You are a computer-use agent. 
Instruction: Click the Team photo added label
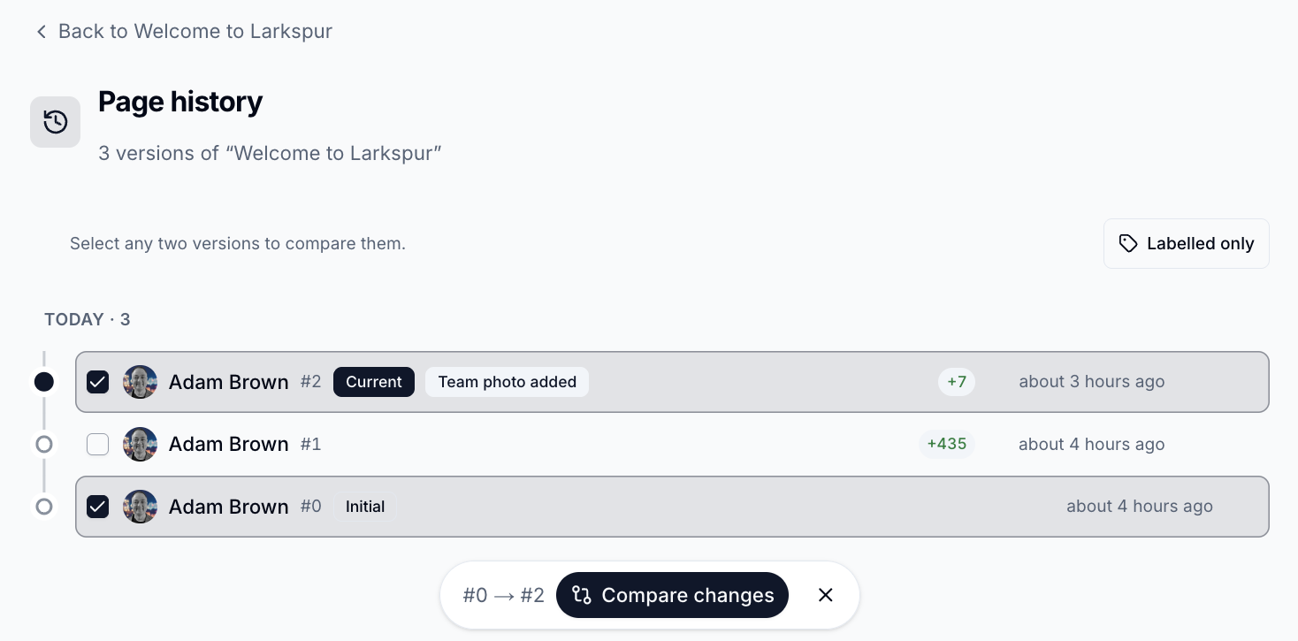pyautogui.click(x=508, y=382)
